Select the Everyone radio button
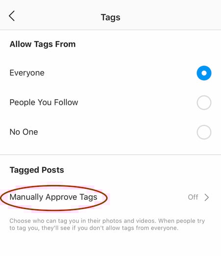Image resolution: width=221 pixels, height=256 pixels. (x=204, y=73)
